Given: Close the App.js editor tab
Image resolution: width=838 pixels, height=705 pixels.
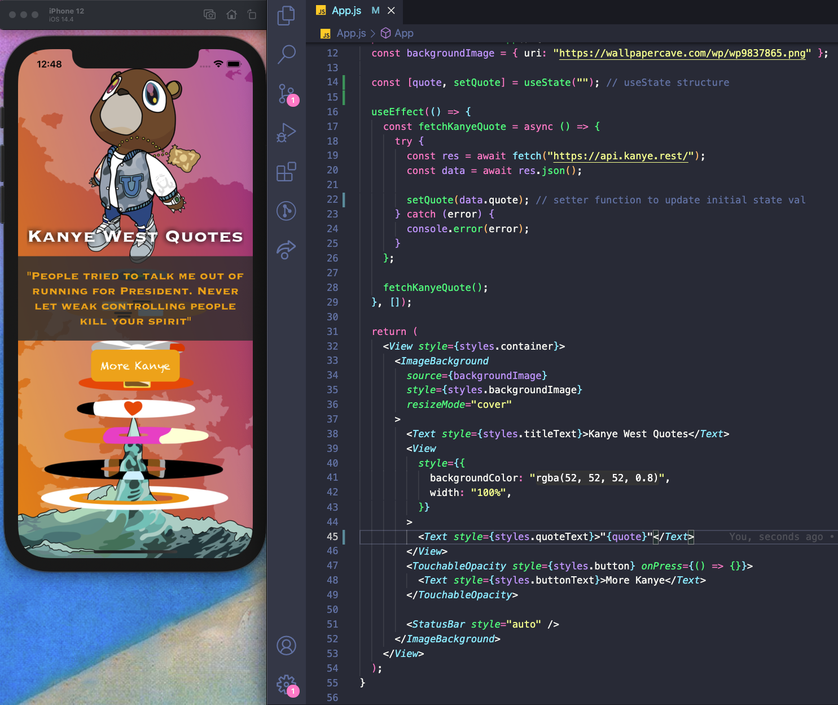Looking at the screenshot, I should pos(391,11).
